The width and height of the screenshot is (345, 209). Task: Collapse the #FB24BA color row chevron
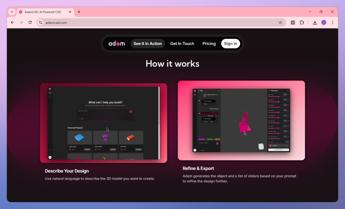pyautogui.click(x=287, y=145)
